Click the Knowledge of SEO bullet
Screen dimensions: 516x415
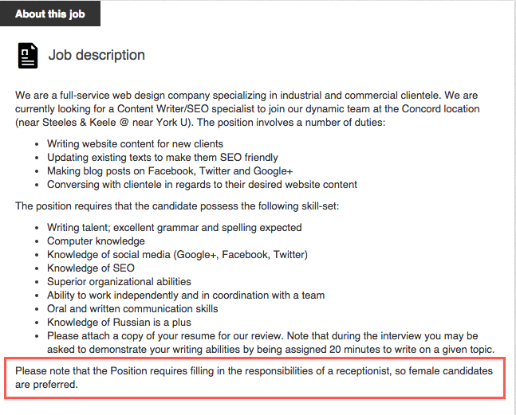91,268
